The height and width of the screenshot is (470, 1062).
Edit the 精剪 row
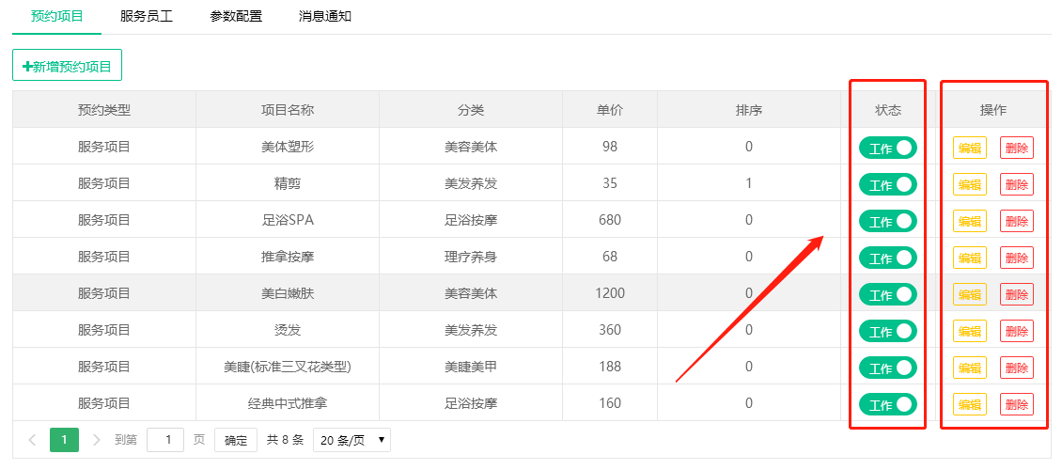(x=970, y=184)
